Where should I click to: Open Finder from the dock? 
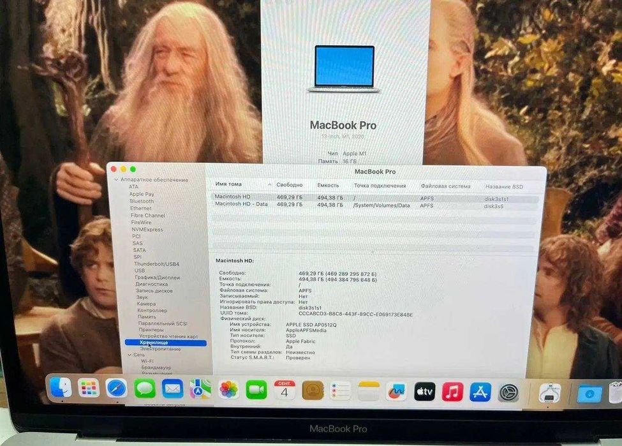click(x=61, y=387)
